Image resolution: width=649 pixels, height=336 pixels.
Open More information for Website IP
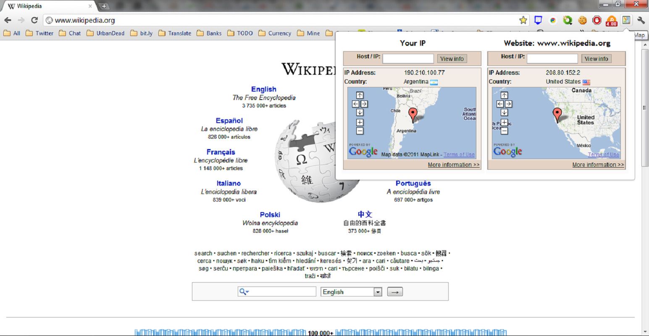598,165
